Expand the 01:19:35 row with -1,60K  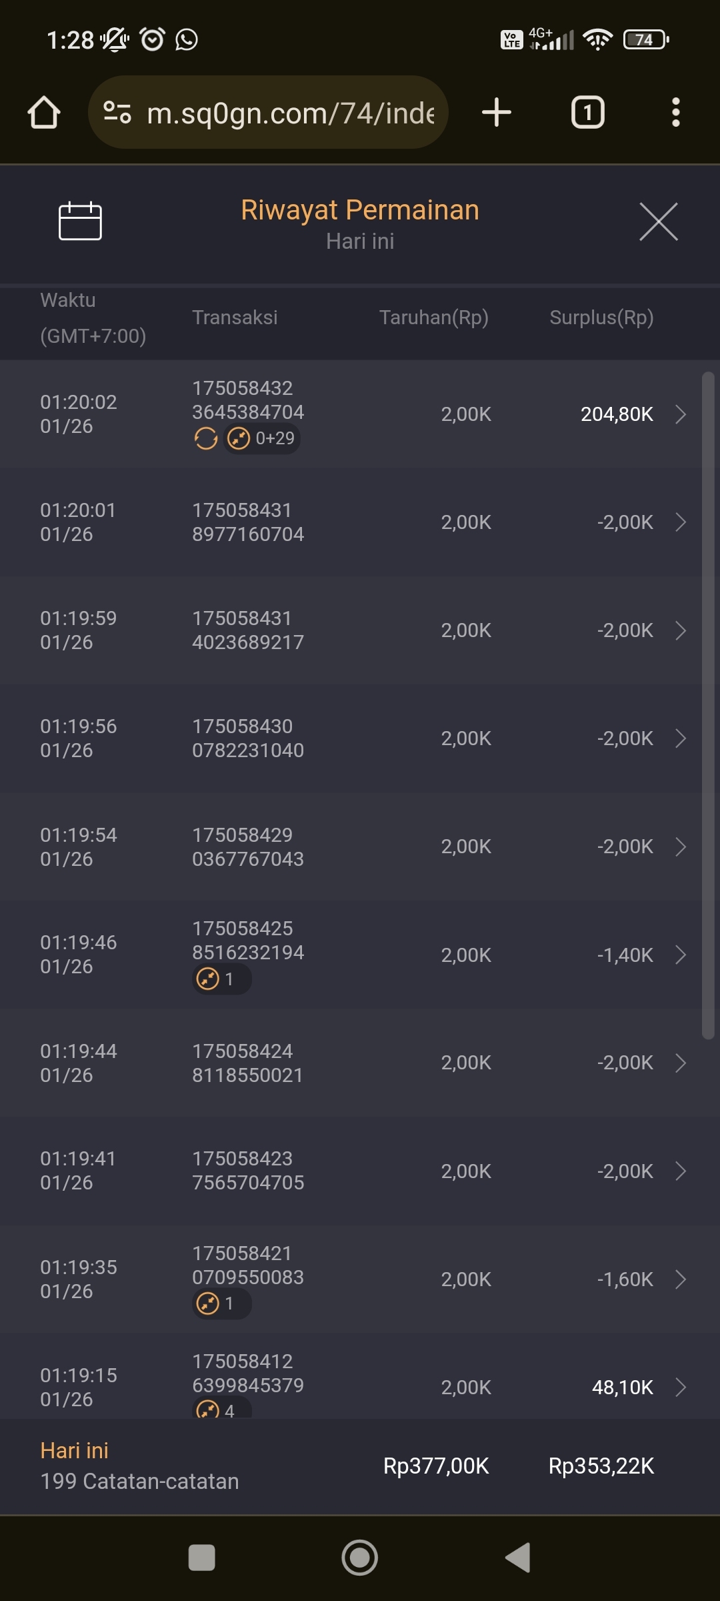coord(681,1279)
